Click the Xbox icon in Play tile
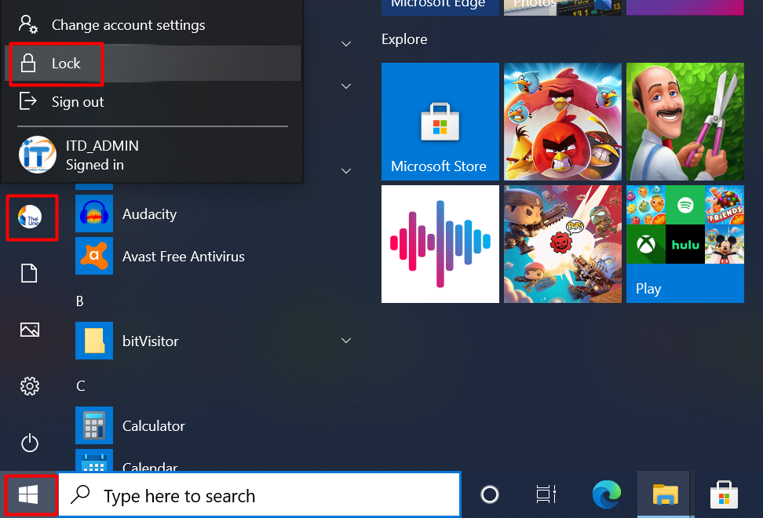Screen dimensions: 763x518 pos(646,243)
